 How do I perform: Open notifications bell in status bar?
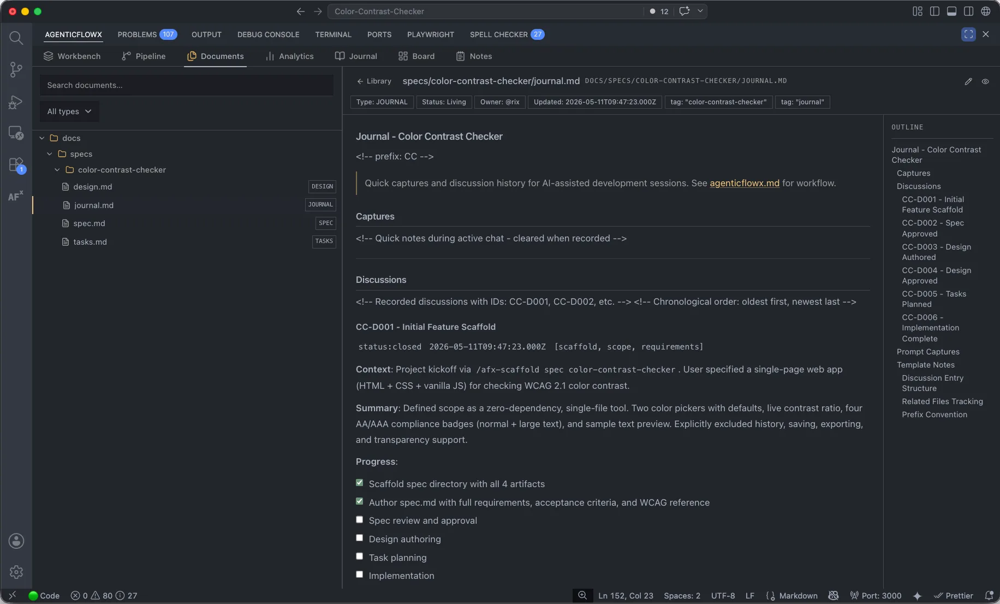pos(989,595)
